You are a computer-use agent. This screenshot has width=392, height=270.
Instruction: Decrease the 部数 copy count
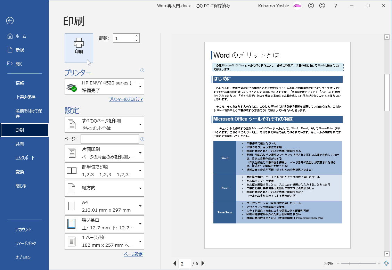click(137, 40)
